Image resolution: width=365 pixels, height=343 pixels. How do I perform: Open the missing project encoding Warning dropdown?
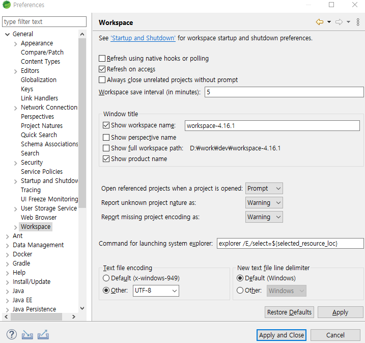pyautogui.click(x=264, y=217)
